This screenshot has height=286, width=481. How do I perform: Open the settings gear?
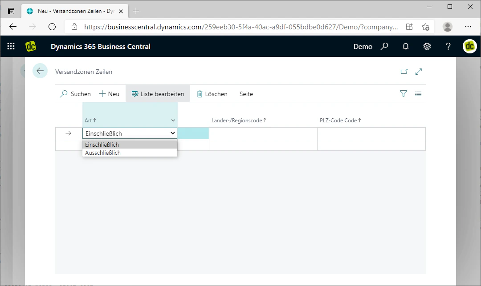click(427, 46)
